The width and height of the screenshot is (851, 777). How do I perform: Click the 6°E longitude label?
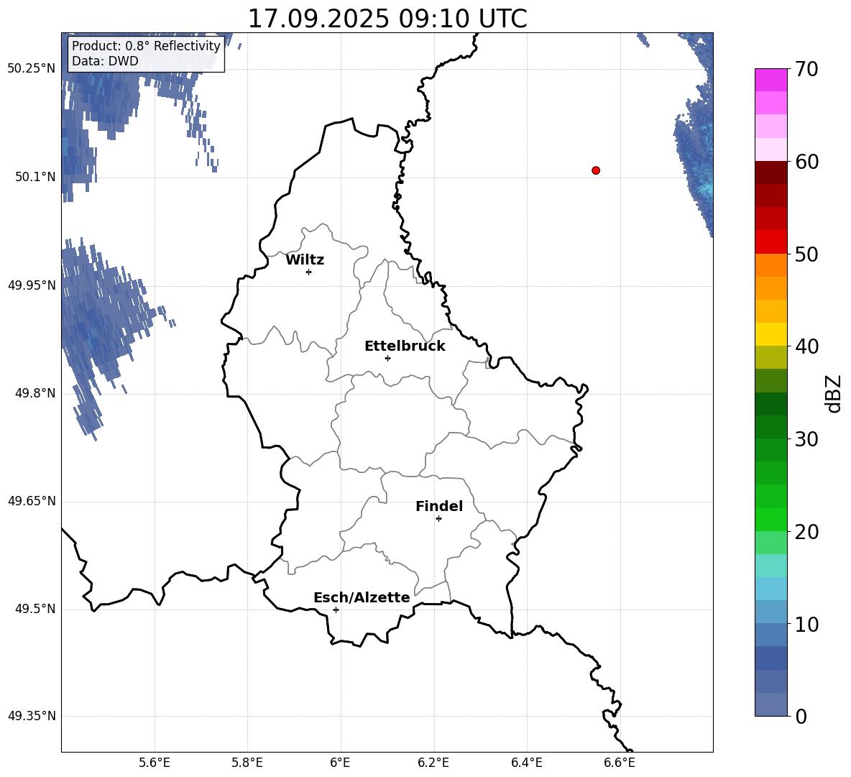point(340,763)
